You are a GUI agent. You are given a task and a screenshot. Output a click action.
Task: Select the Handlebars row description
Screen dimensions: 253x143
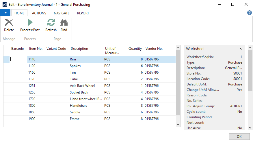79,106
